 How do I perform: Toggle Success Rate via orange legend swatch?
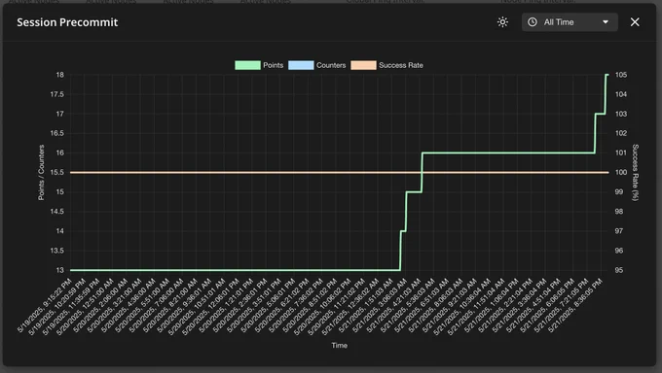pyautogui.click(x=363, y=65)
